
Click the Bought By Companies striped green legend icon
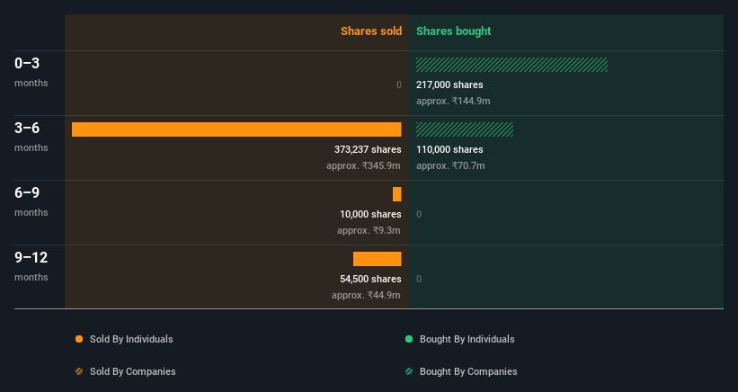409,371
